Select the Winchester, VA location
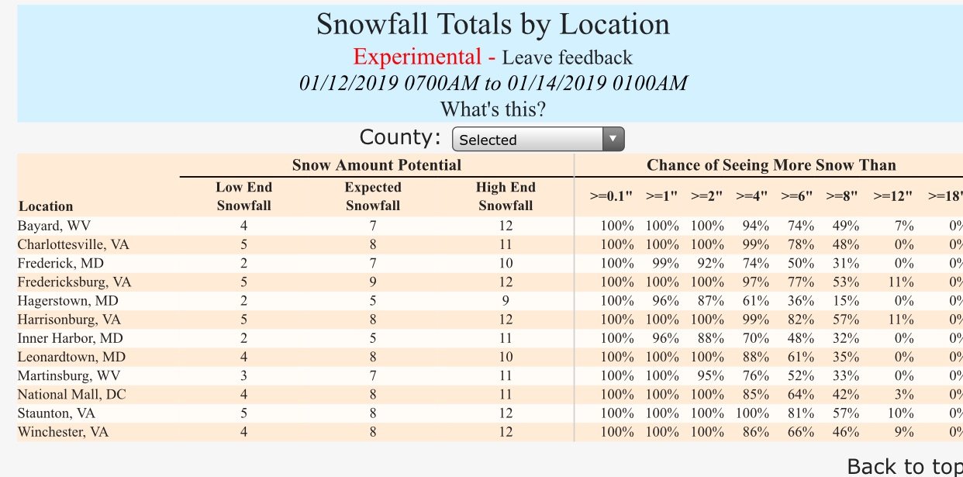Image resolution: width=963 pixels, height=477 pixels. coord(63,431)
